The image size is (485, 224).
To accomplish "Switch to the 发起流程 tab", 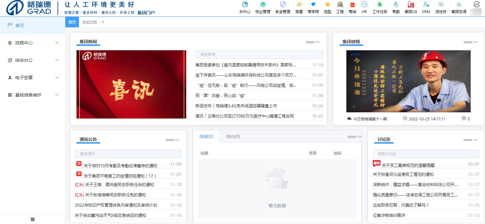I will [90, 22].
